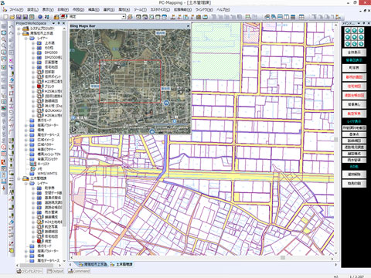This screenshot has height=278, width=371.
Task: Switch to 土木管理課 document tab
Action: [121, 264]
